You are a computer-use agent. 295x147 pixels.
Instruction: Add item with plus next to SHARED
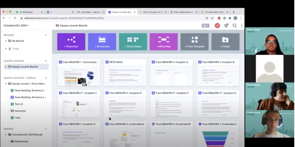[46, 129]
